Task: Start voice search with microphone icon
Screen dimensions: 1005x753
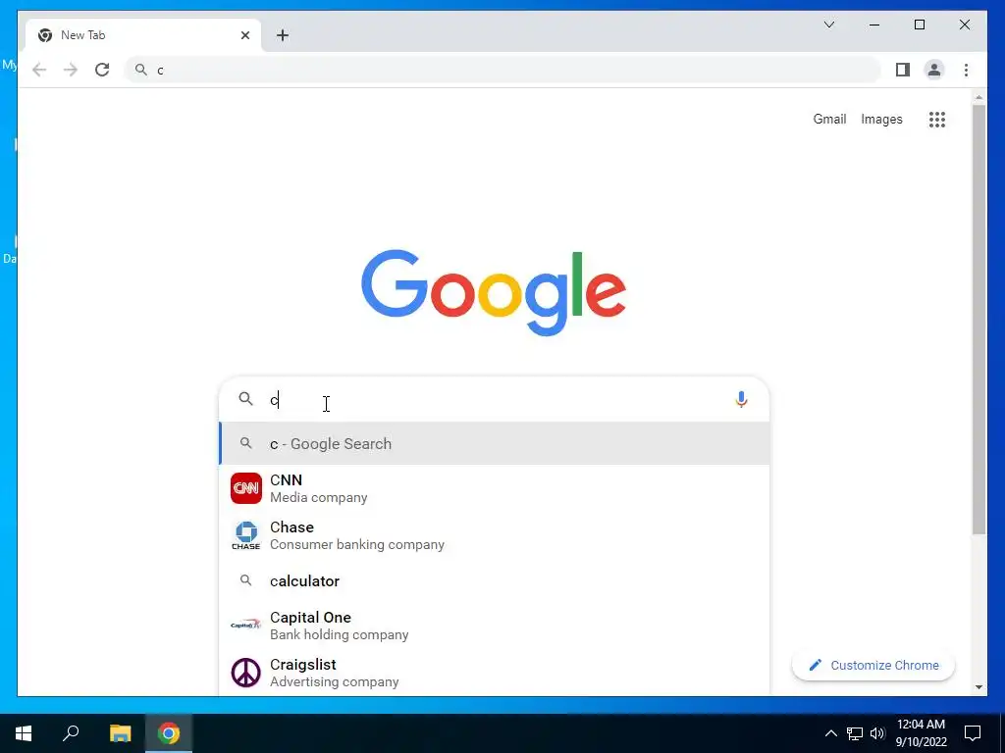Action: tap(741, 400)
